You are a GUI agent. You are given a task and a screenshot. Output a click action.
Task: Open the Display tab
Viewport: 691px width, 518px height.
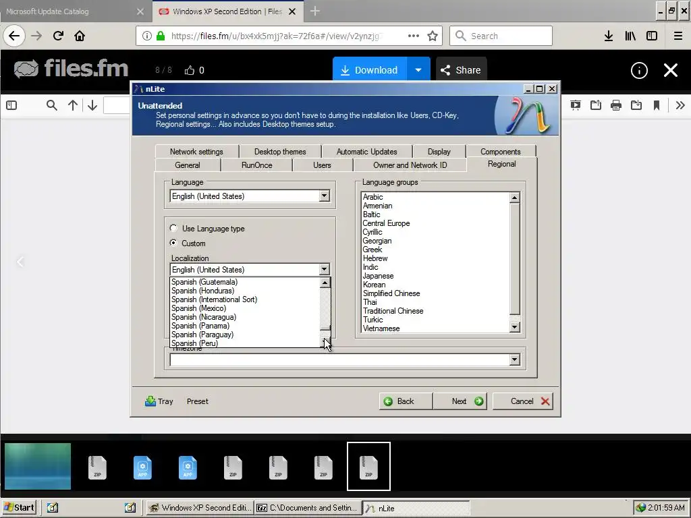click(x=439, y=152)
